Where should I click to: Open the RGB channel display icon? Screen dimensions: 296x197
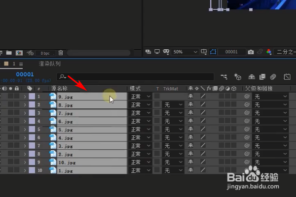pyautogui.click(x=269, y=52)
